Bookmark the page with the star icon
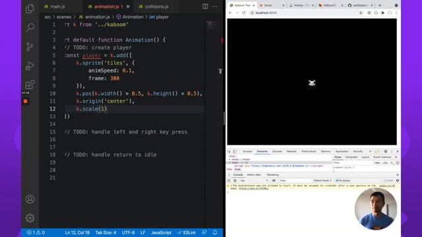Image resolution: width=422 pixels, height=237 pixels. [x=361, y=13]
